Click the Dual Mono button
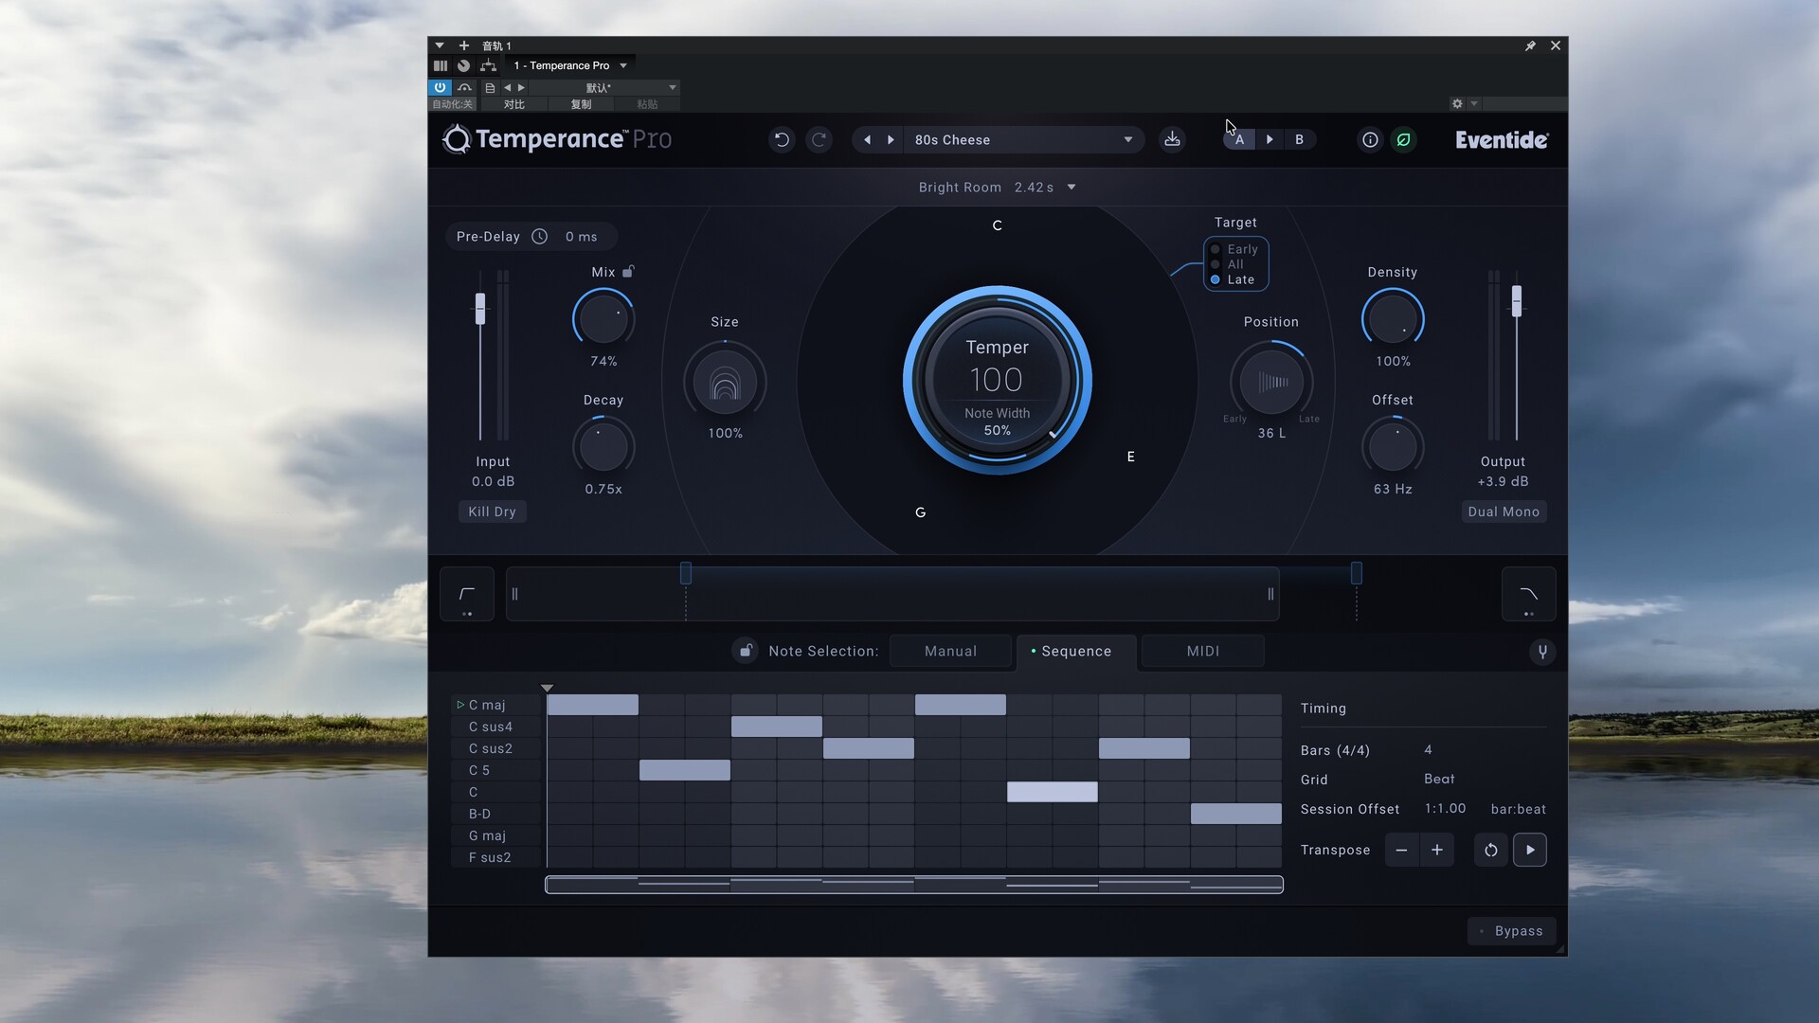Viewport: 1819px width, 1023px height. [1504, 512]
